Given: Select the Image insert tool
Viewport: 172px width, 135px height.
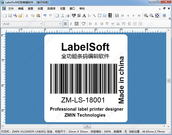Looking at the screenshot, I should pyautogui.click(x=105, y=15).
